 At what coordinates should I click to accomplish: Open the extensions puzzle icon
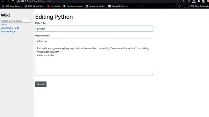[199, 1]
